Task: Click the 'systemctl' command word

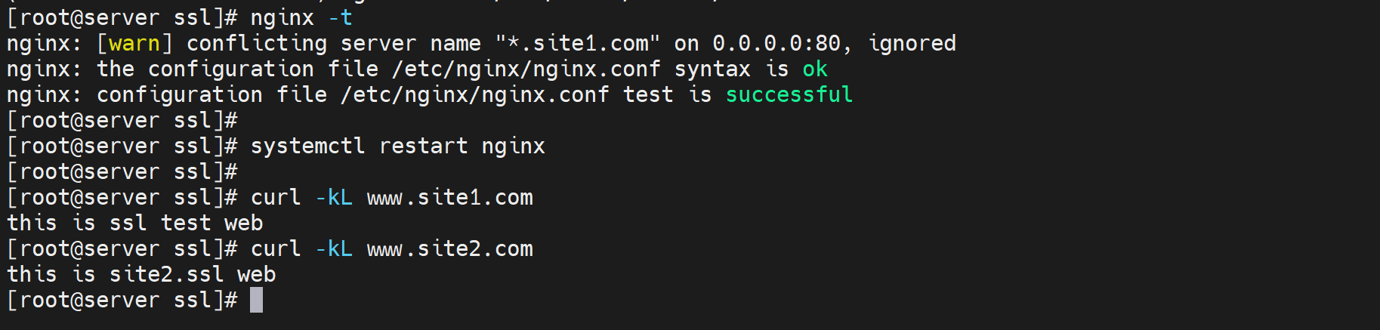Action: (x=307, y=146)
